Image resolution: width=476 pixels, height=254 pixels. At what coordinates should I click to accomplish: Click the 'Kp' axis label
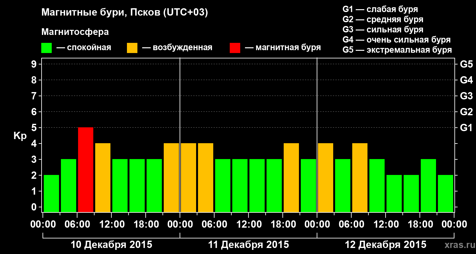tap(20, 136)
